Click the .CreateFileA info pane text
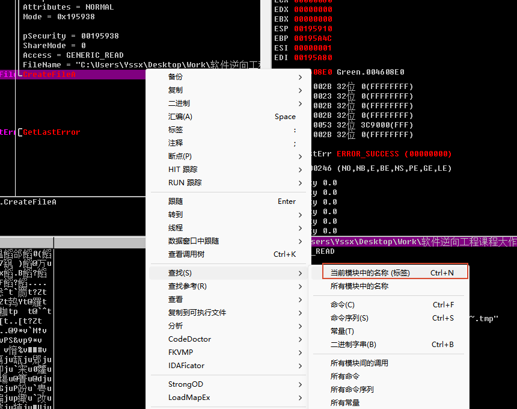Image resolution: width=517 pixels, height=409 pixels. pos(28,202)
